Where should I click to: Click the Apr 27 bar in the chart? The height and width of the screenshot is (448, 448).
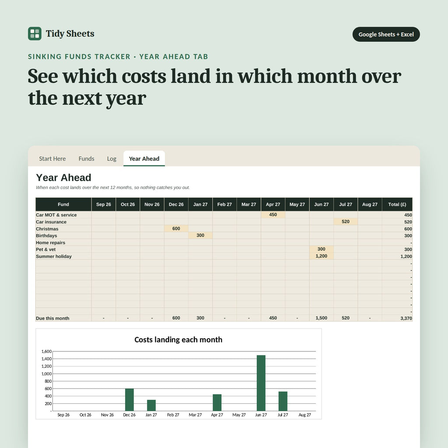coord(217,402)
